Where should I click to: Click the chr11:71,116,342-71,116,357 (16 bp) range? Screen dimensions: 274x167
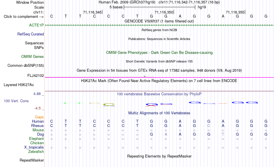[x=189, y=2]
